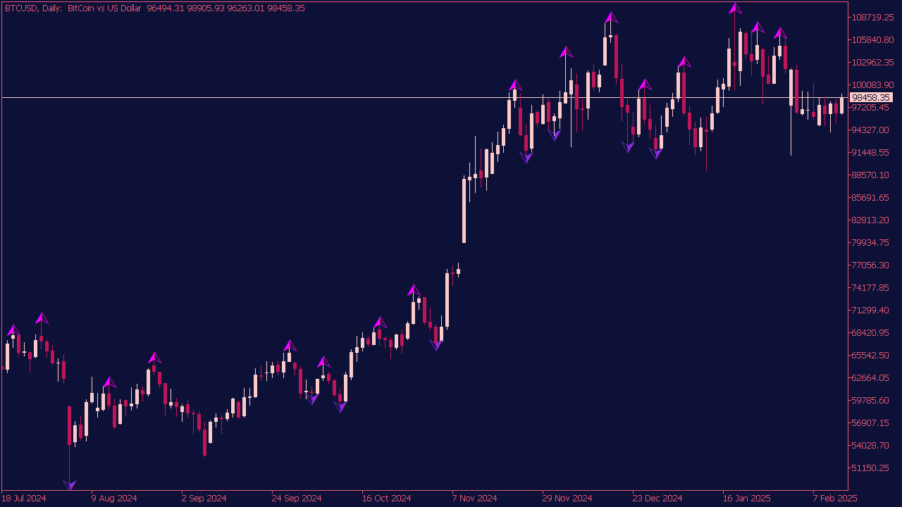This screenshot has height=507, width=902.
Task: Click the magenta up arrow atop the highest January peak
Action: pyautogui.click(x=735, y=8)
